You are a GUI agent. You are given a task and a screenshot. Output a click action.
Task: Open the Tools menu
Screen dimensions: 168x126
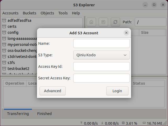(63, 13)
